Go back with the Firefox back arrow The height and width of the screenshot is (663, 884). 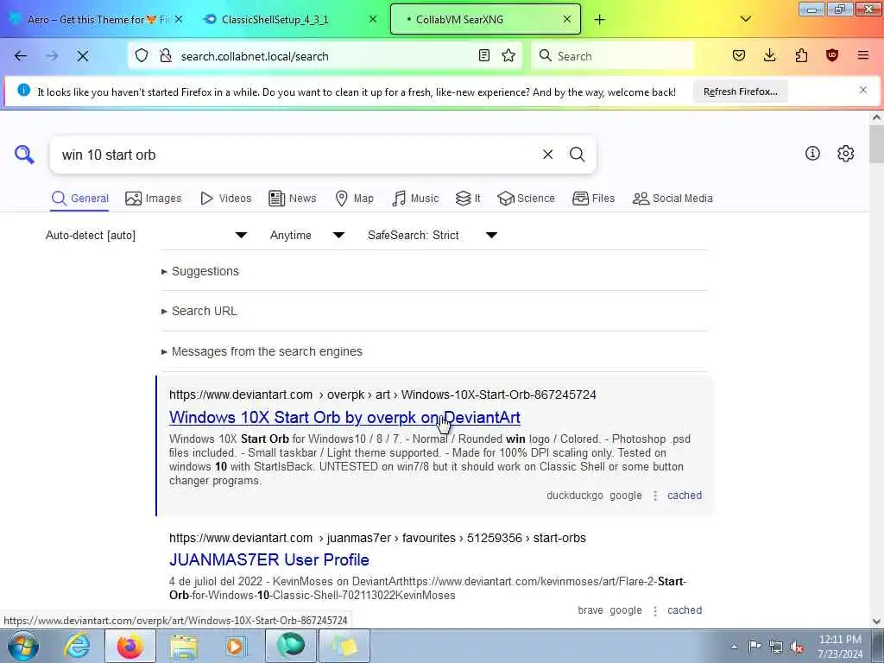[x=21, y=56]
